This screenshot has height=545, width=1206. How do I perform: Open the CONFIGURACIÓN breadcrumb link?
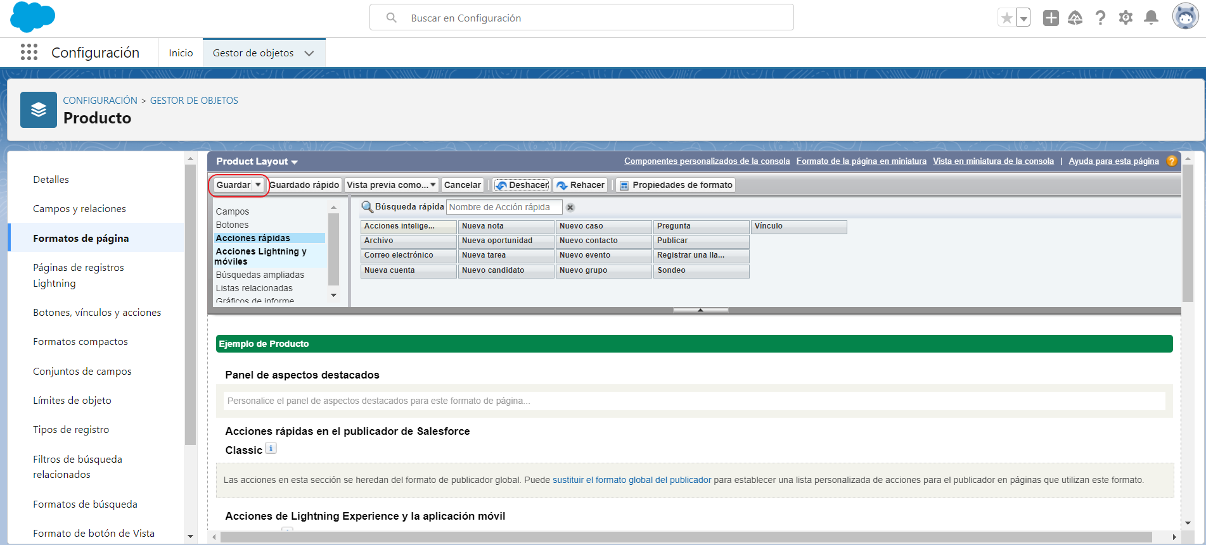click(x=100, y=101)
